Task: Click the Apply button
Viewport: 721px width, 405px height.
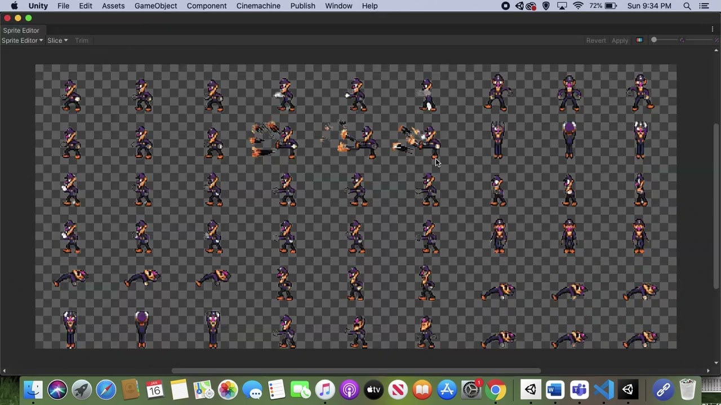Action: 620,40
